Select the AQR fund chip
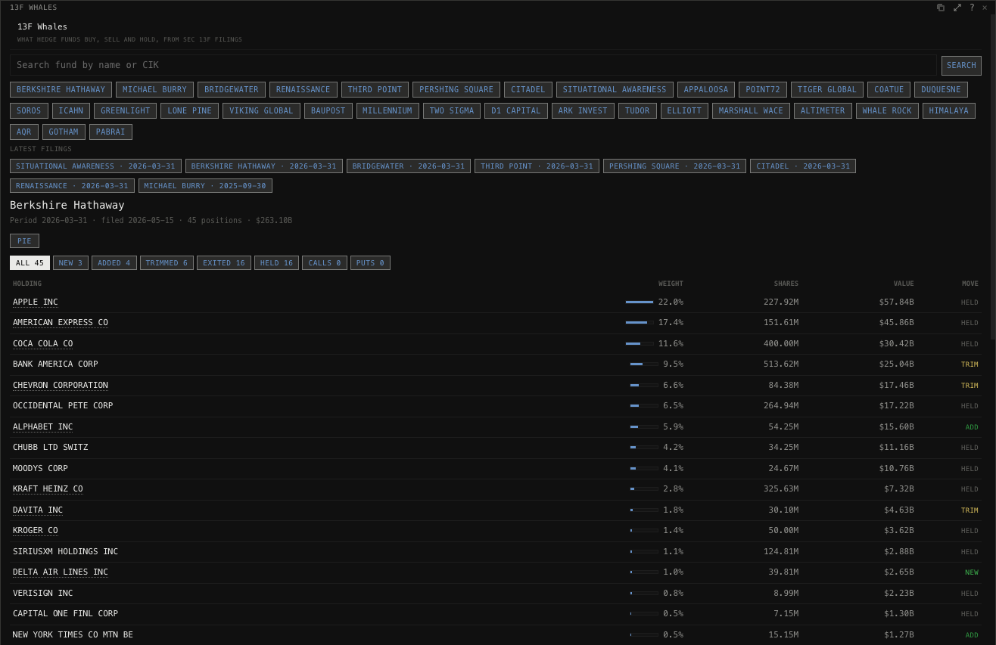Image resolution: width=996 pixels, height=645 pixels. pyautogui.click(x=24, y=132)
